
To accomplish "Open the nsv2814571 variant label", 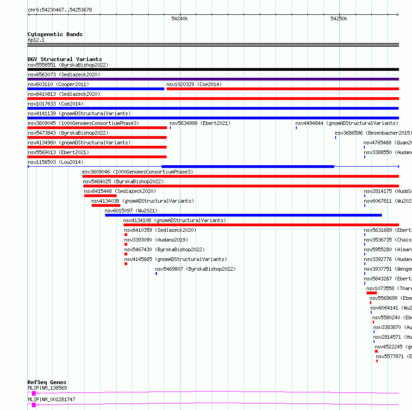I will pyautogui.click(x=393, y=337).
